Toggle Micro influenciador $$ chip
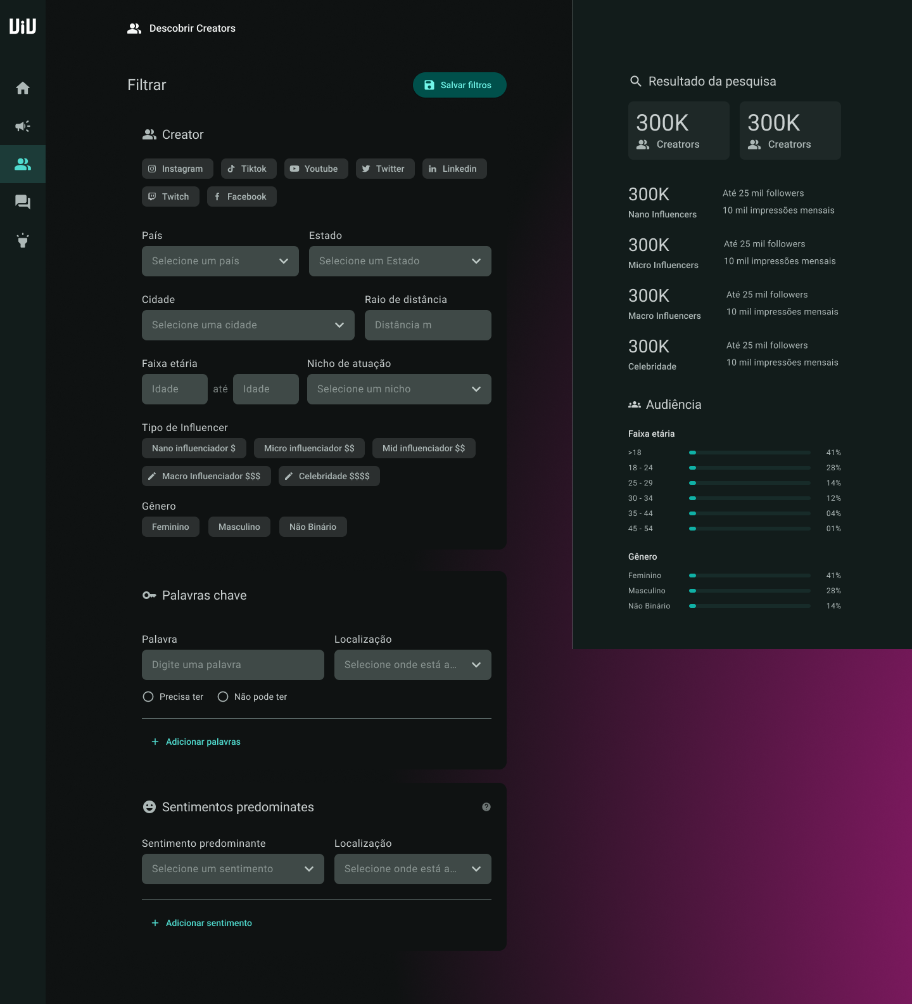Viewport: 912px width, 1004px height. (x=309, y=448)
